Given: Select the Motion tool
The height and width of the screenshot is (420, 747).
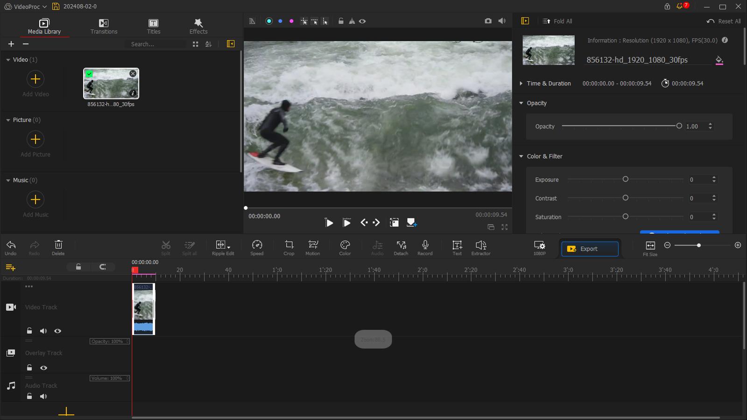Looking at the screenshot, I should (x=312, y=246).
